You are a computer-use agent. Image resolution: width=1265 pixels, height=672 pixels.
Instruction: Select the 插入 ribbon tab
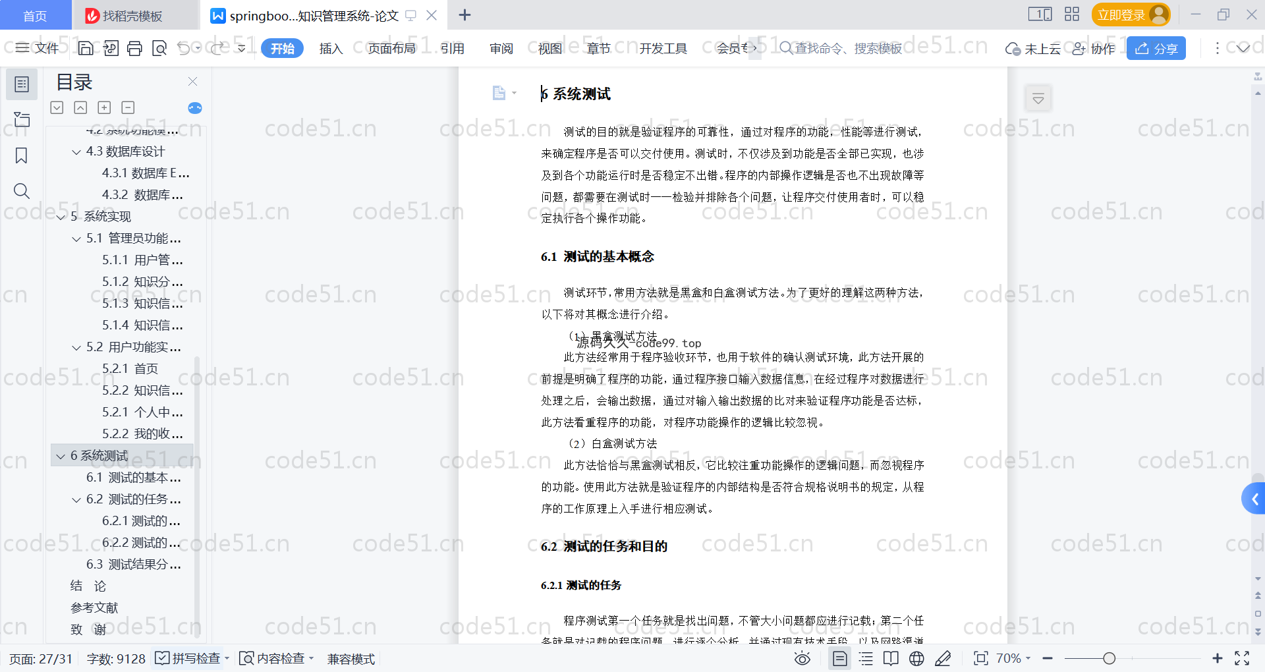[x=331, y=48]
